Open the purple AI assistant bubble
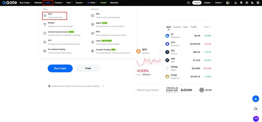This screenshot has height=122, width=262. (256, 119)
